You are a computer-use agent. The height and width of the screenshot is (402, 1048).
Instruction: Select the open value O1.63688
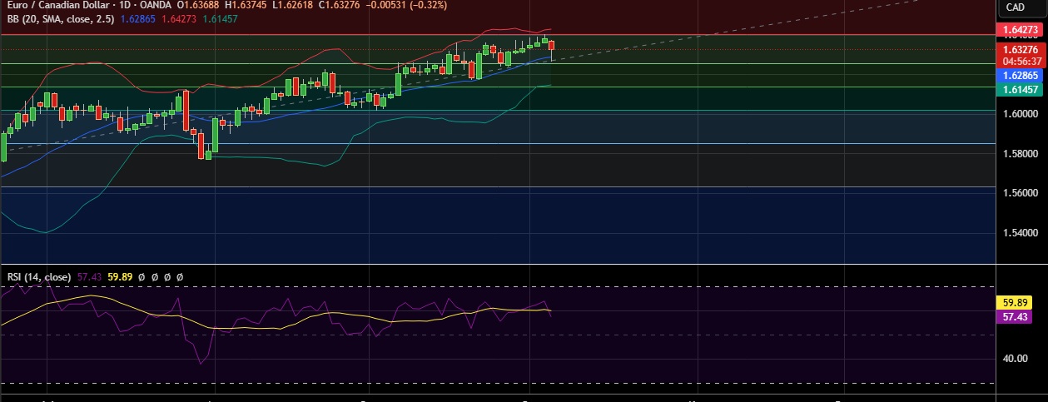(196, 5)
